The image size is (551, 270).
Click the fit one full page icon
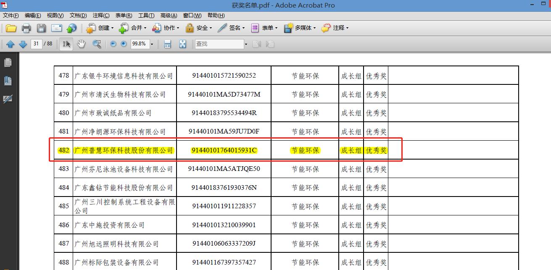point(183,44)
